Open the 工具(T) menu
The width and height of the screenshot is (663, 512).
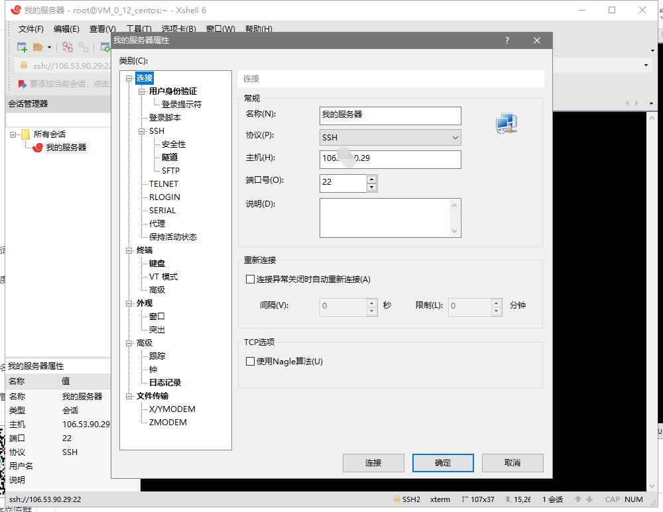(x=139, y=28)
